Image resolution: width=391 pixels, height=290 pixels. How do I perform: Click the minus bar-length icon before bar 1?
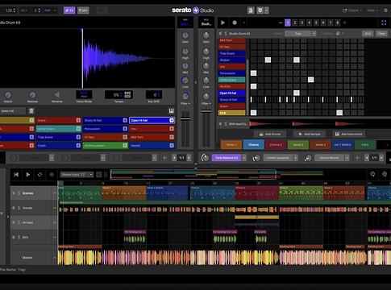click(281, 23)
